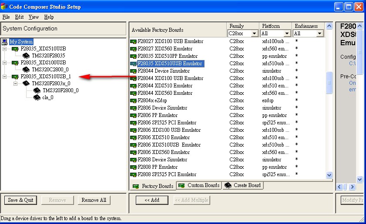This screenshot has width=366, height=224.
Task: Select TMS320F28035 in the system tree
Action: tap(48, 56)
